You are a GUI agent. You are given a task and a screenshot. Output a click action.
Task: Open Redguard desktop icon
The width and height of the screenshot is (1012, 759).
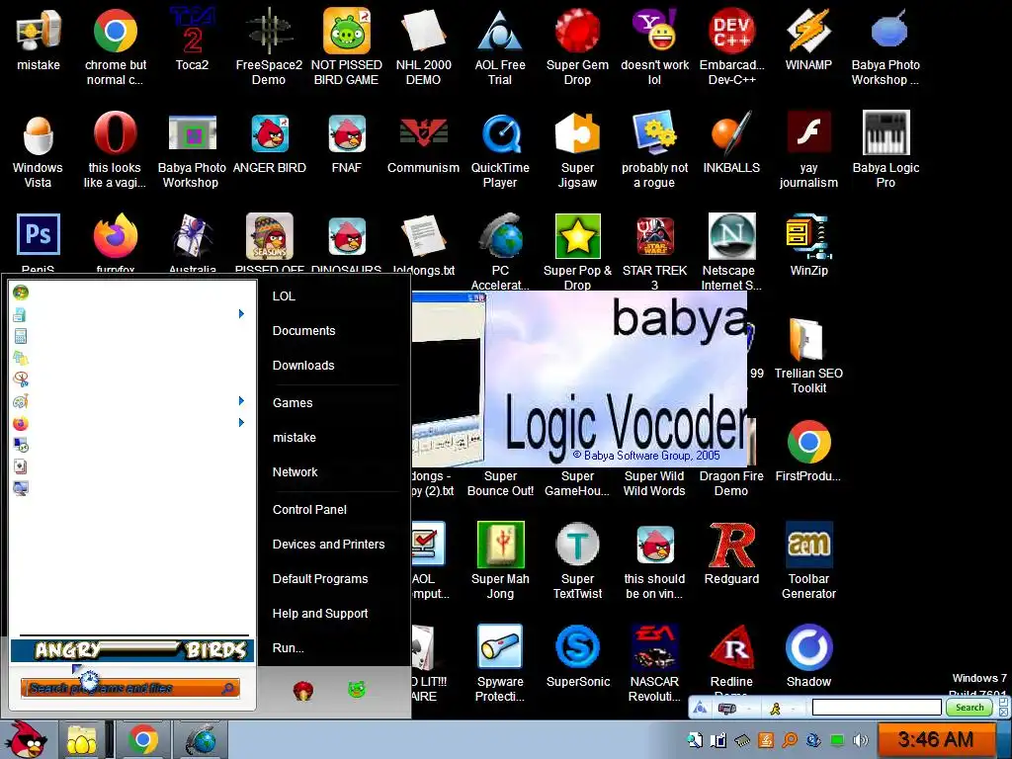pyautogui.click(x=731, y=545)
